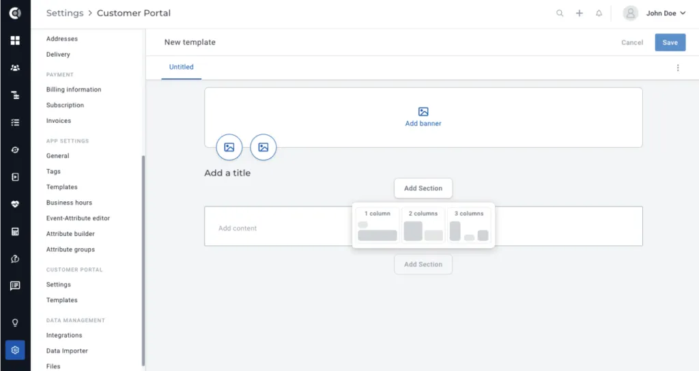The height and width of the screenshot is (371, 699).
Task: Open the notifications bell
Action: tap(599, 14)
